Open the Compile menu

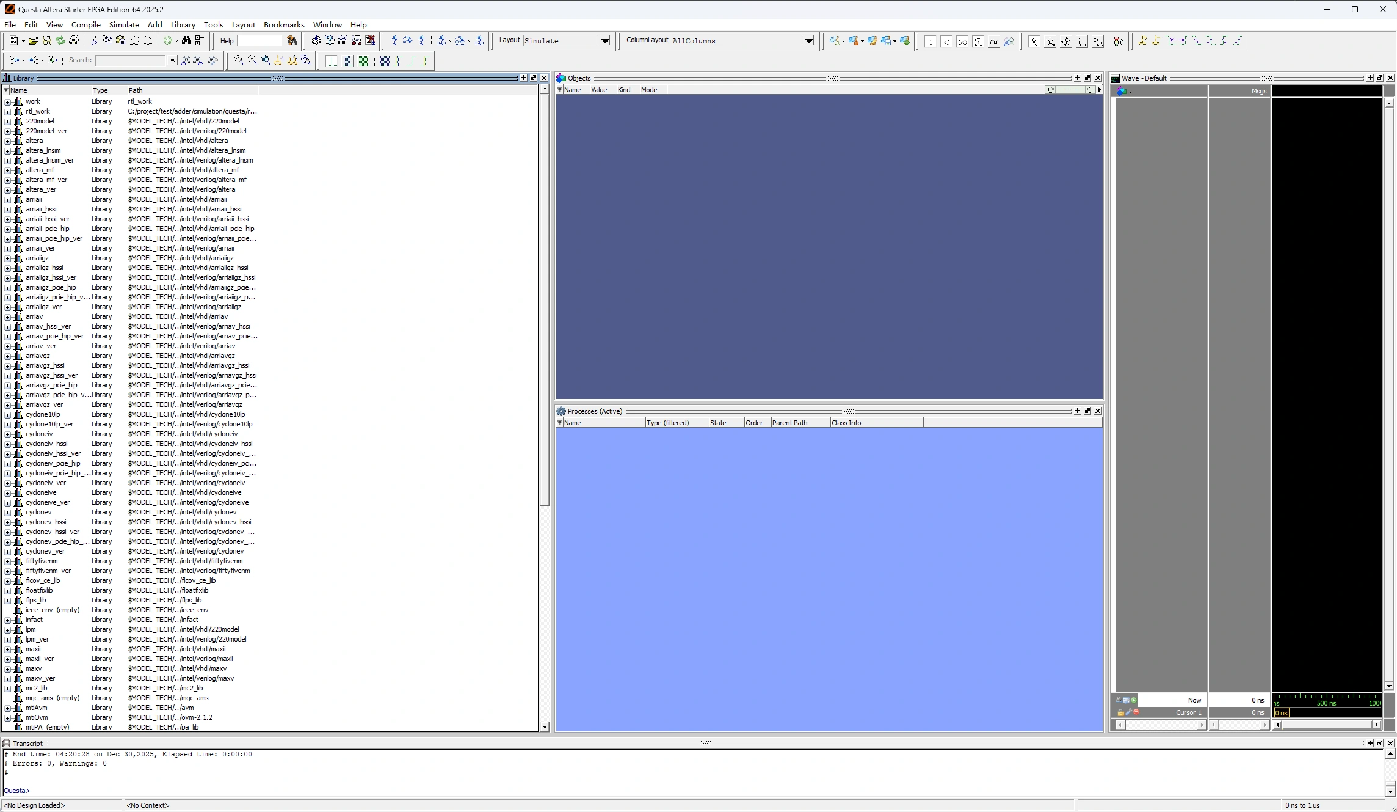tap(85, 25)
